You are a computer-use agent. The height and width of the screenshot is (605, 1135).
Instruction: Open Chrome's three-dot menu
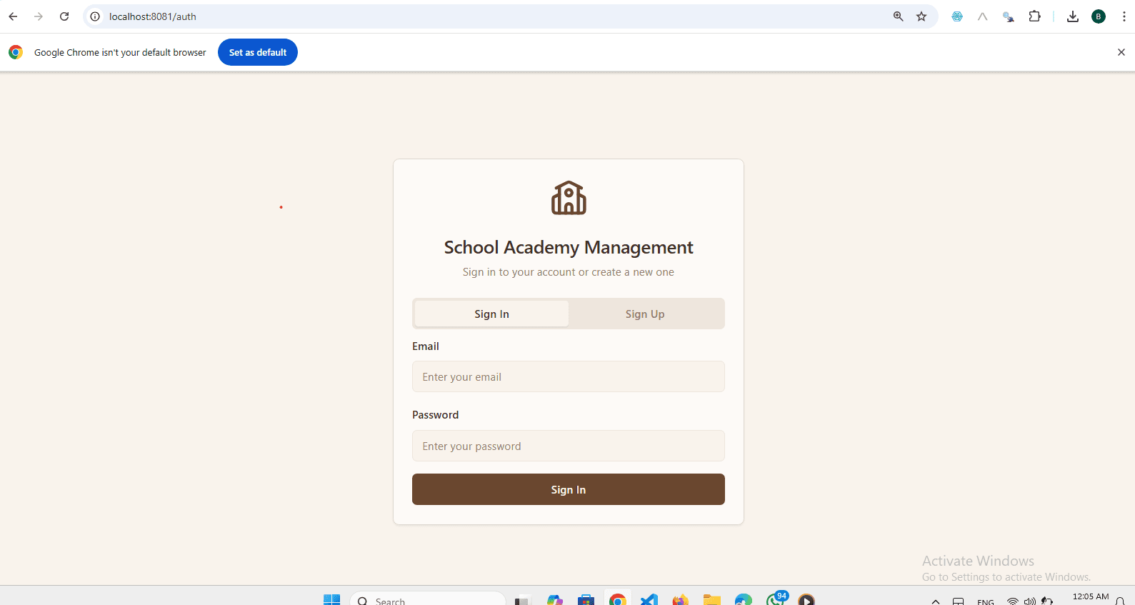point(1124,16)
